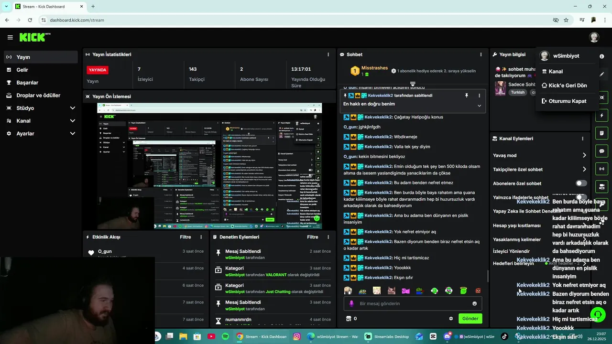Select Gelir in the sidebar

40,70
